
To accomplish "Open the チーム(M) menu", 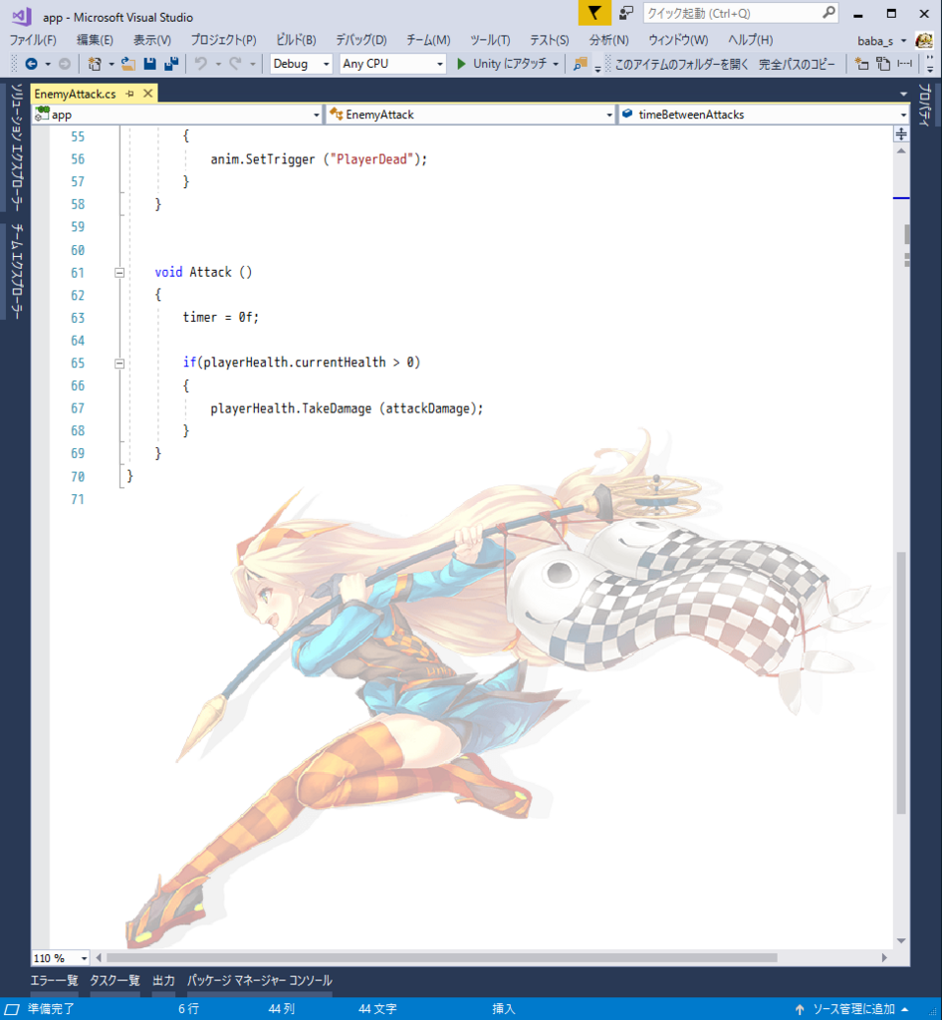I will coord(428,40).
